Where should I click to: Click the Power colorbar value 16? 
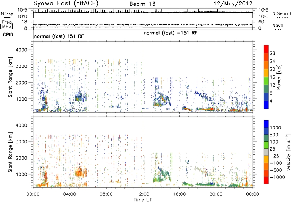272,77
